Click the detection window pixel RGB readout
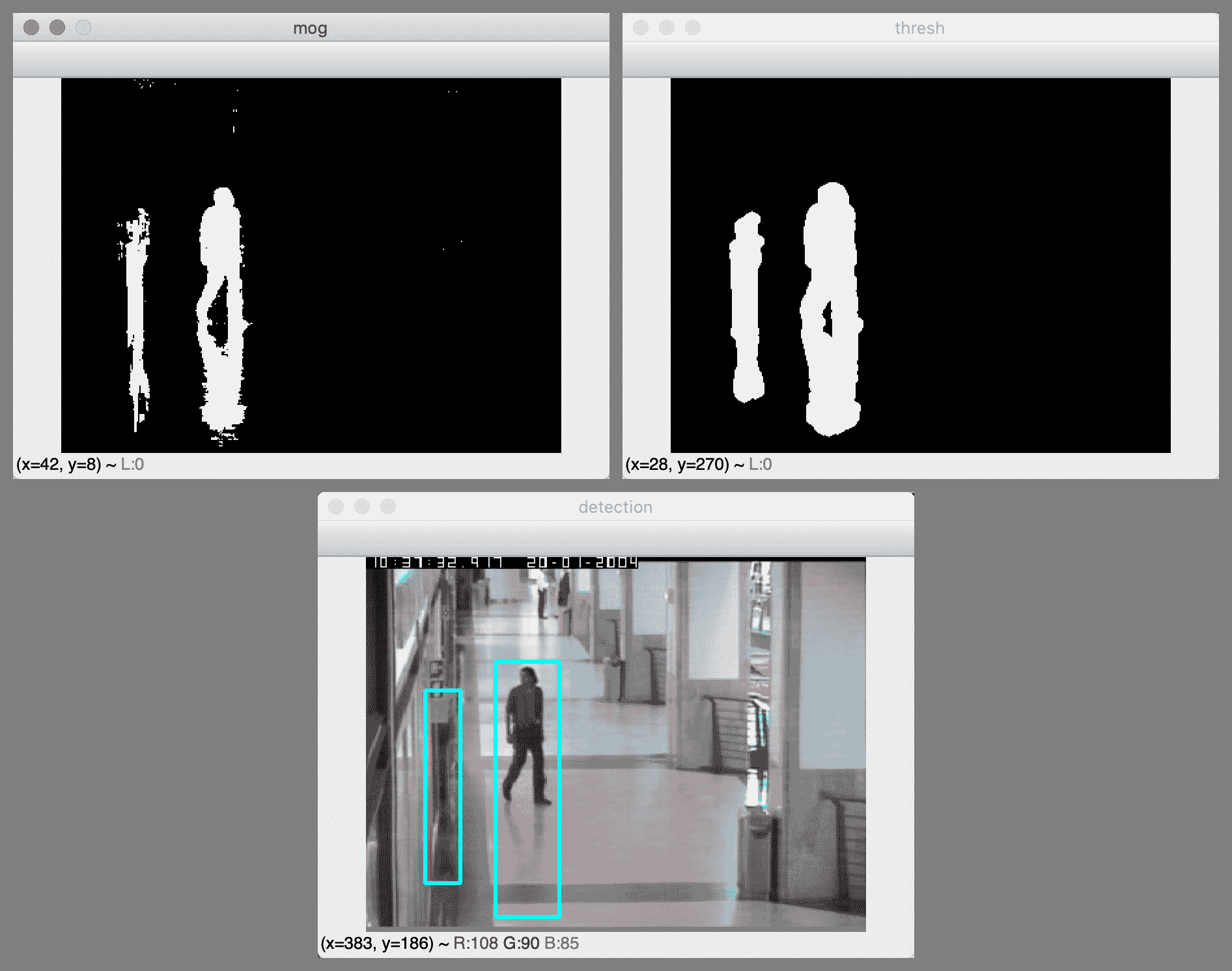The width and height of the screenshot is (1232, 971). coord(516,943)
